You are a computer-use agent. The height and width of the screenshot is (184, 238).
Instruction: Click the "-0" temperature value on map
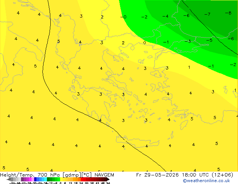[x=123, y=17]
